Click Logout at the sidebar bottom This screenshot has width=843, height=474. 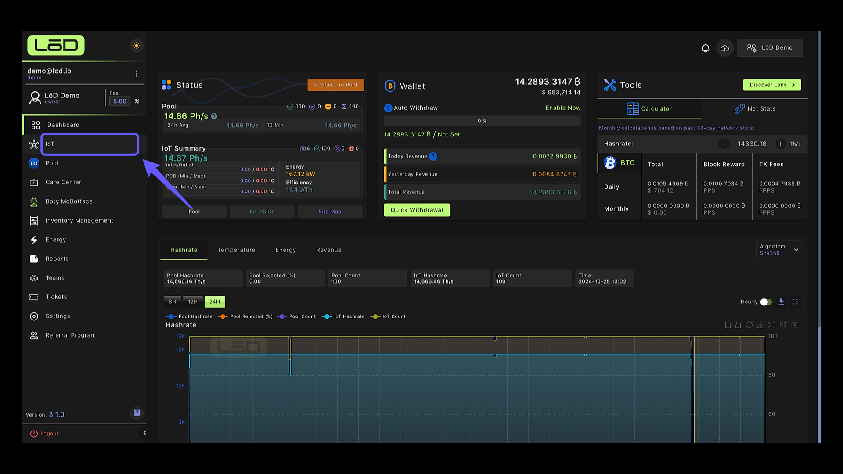point(44,434)
